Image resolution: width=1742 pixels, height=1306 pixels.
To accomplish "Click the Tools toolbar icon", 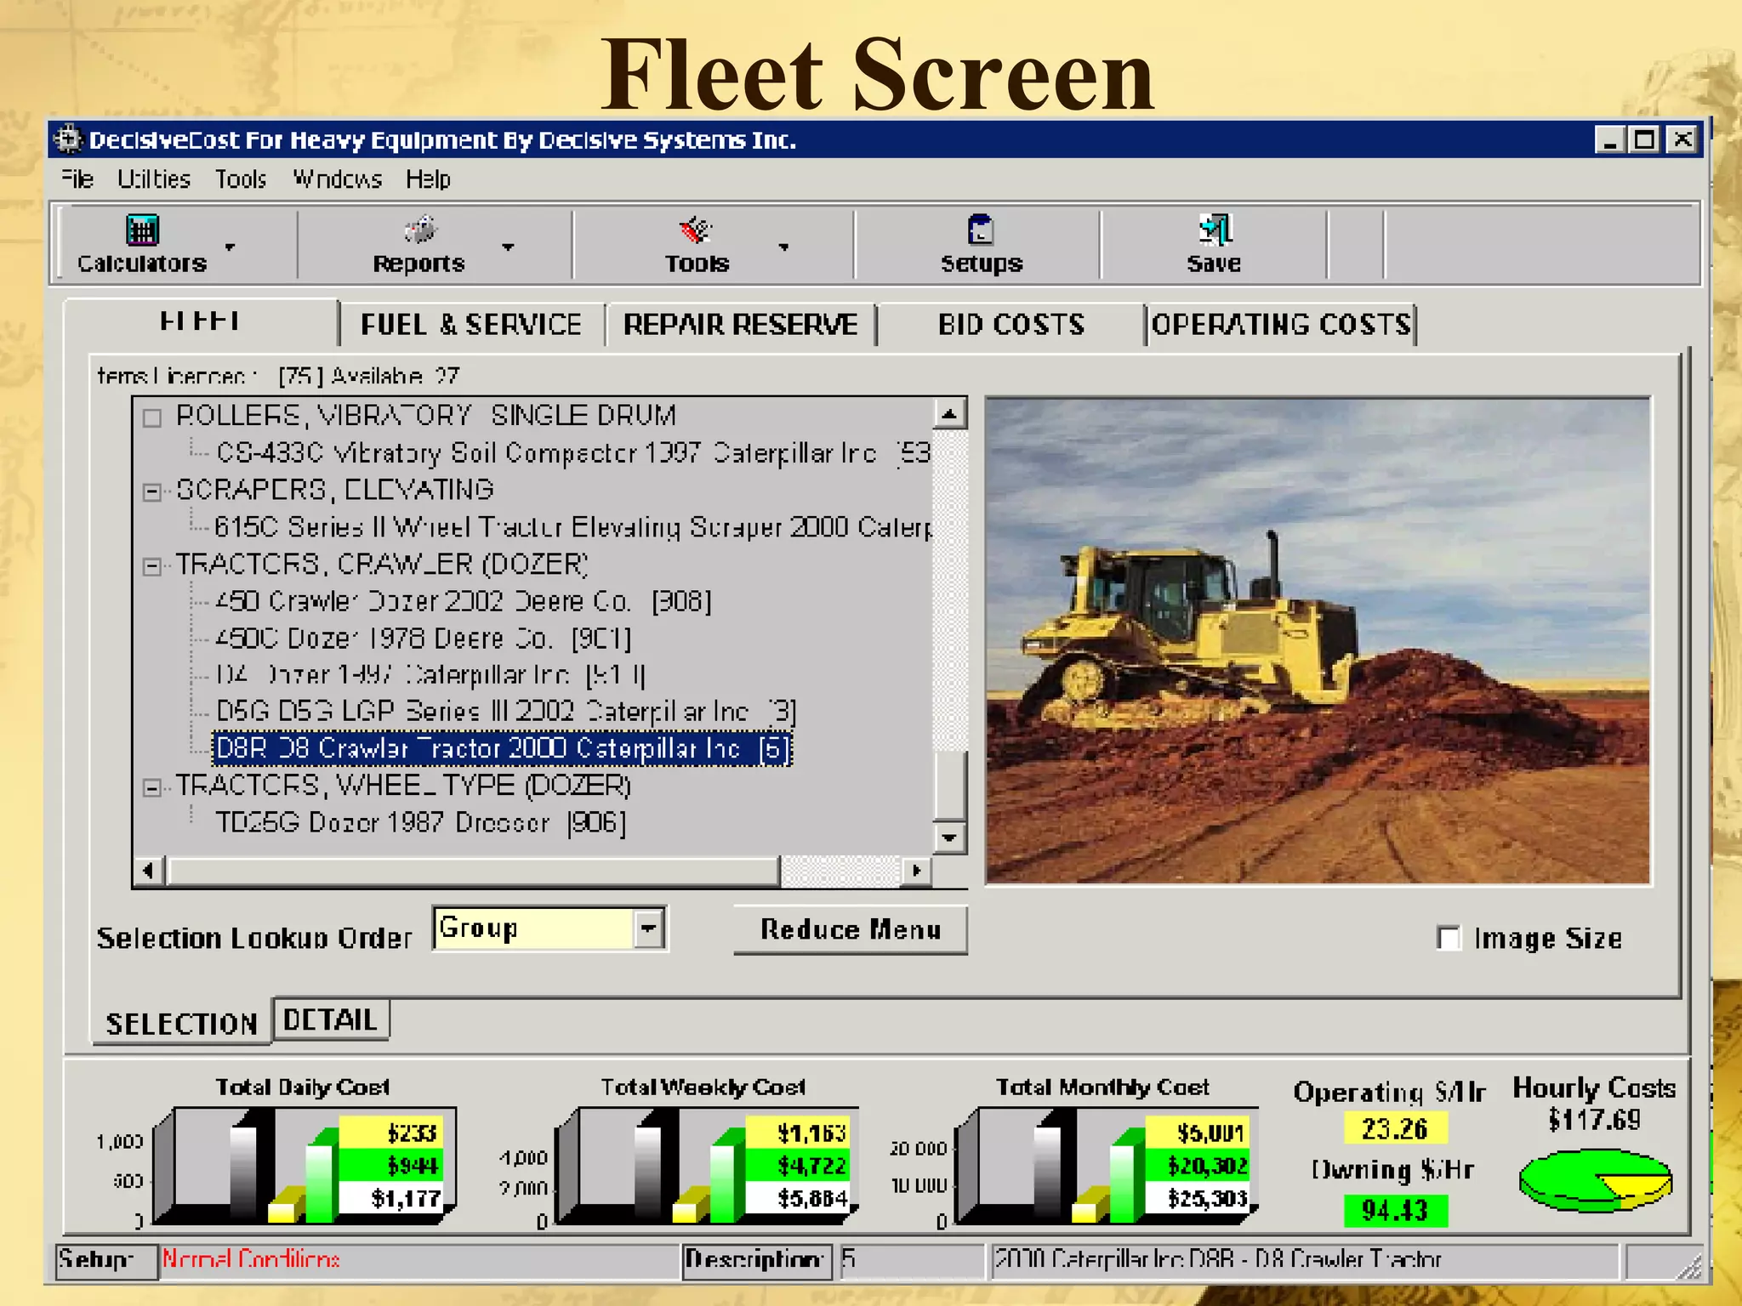I will 696,230.
